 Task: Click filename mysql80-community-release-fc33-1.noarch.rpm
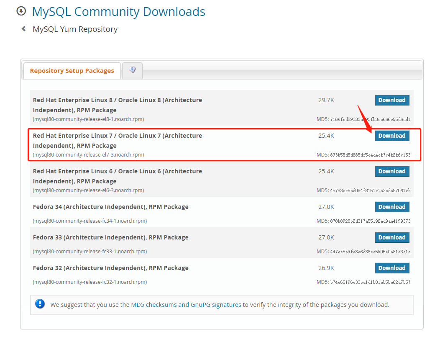pyautogui.click(x=90, y=252)
